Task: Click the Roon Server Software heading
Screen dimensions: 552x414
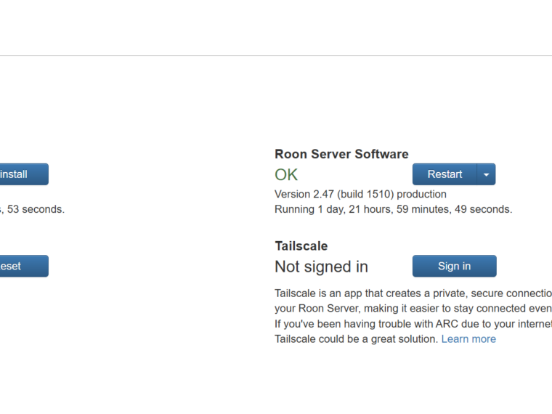Action: [x=341, y=154]
